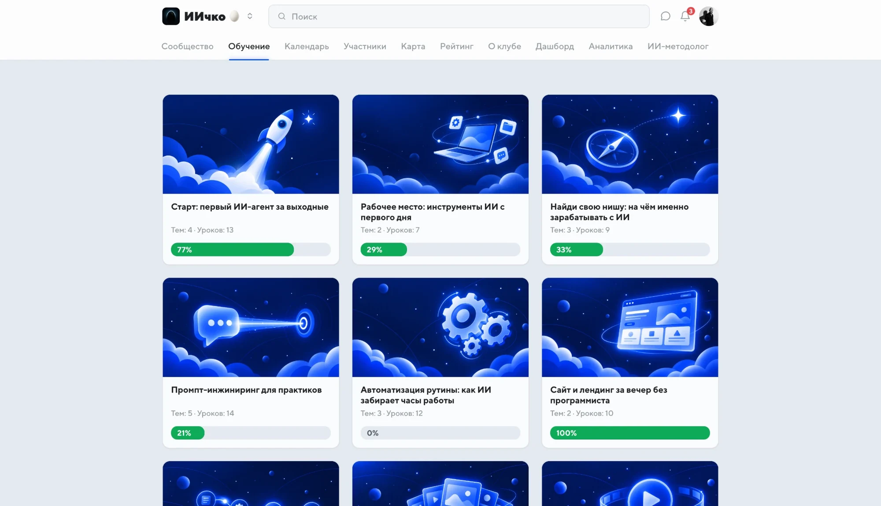Screen dimensions: 881x506
Task: Open the compass niche course thumbnail
Action: click(x=630, y=144)
